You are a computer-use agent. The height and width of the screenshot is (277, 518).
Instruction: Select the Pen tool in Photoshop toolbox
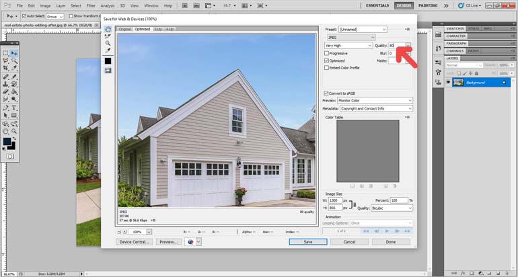5,108
